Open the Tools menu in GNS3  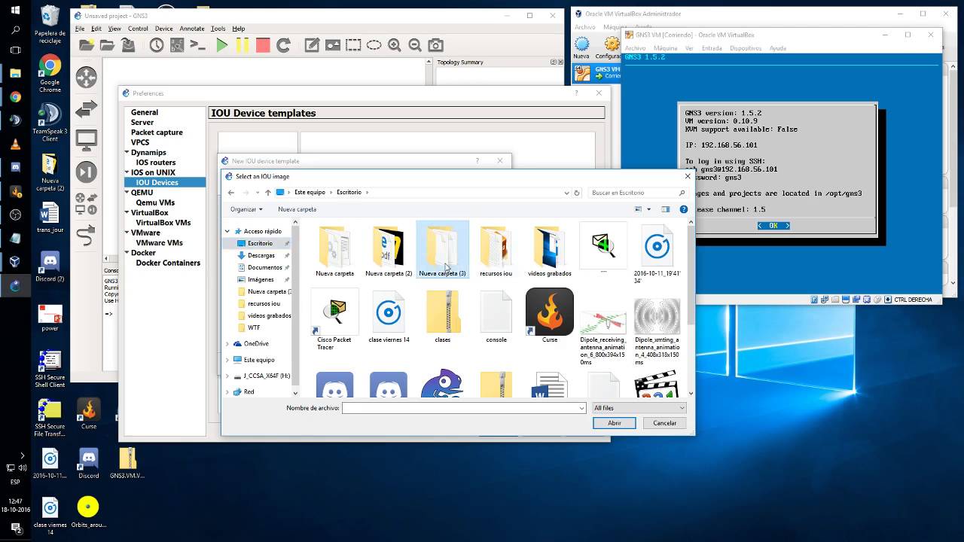218,29
